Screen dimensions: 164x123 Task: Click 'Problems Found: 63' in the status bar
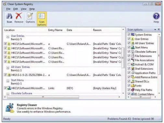(119, 119)
